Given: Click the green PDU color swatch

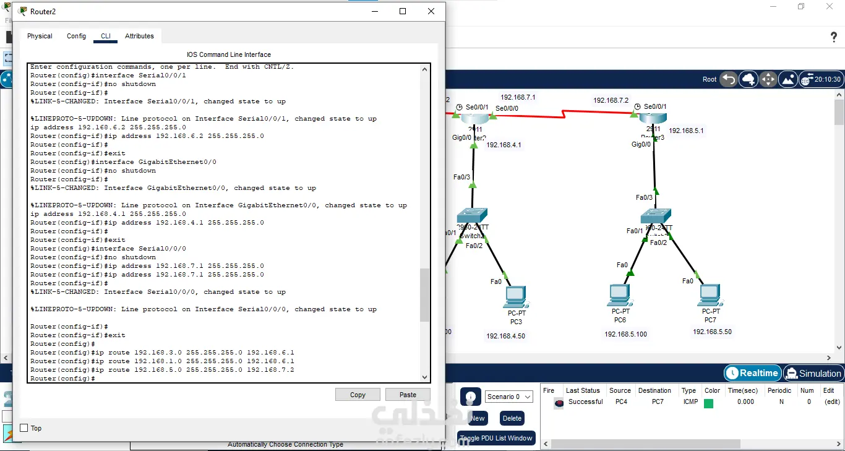Looking at the screenshot, I should tap(709, 403).
